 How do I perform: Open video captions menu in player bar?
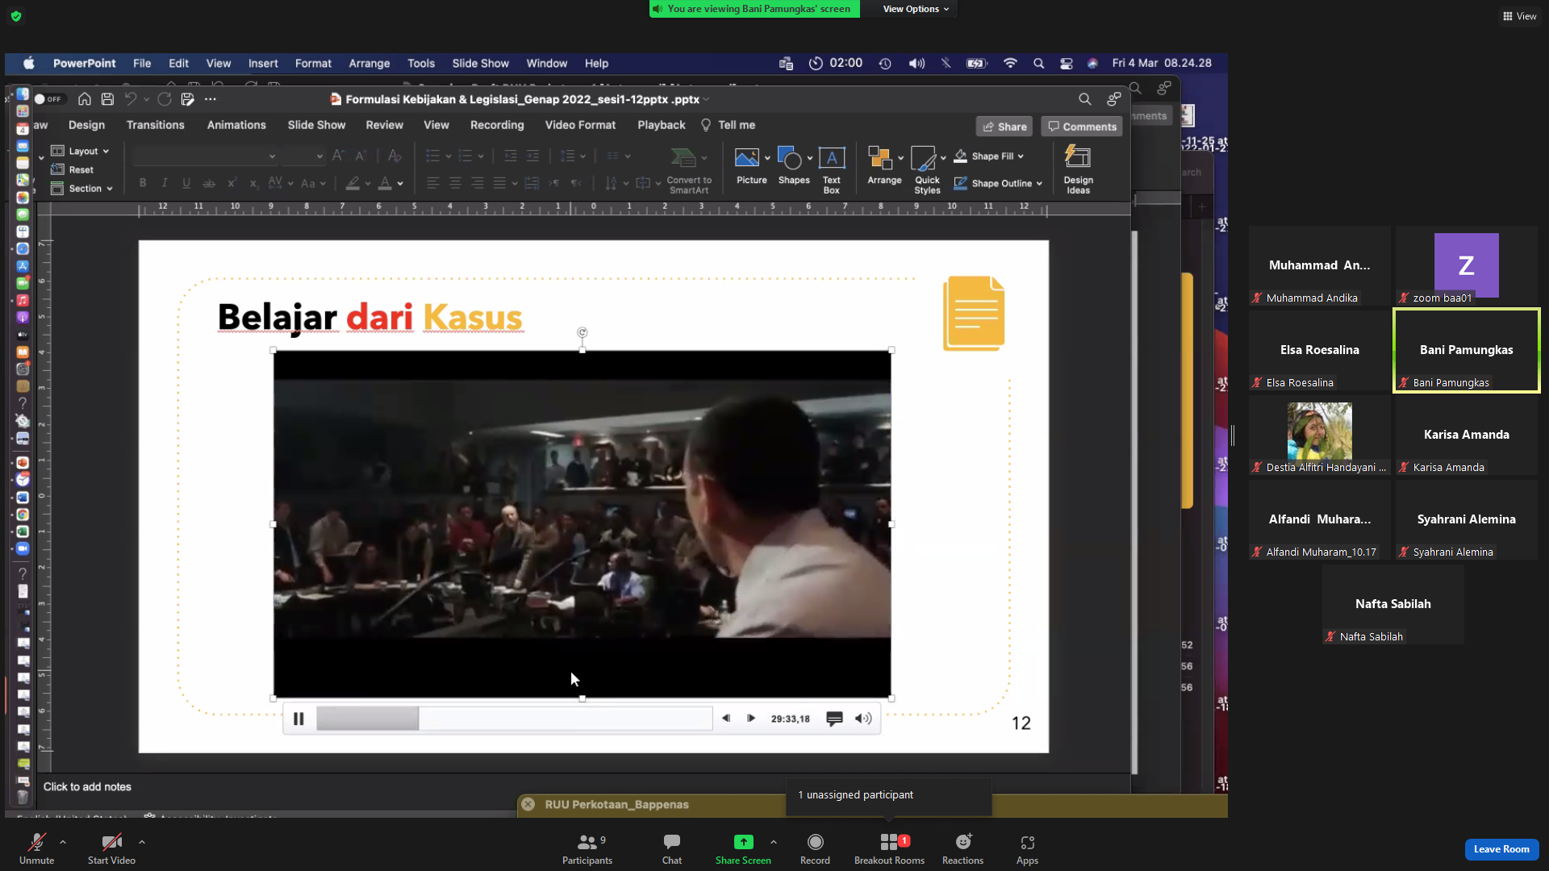pos(834,719)
